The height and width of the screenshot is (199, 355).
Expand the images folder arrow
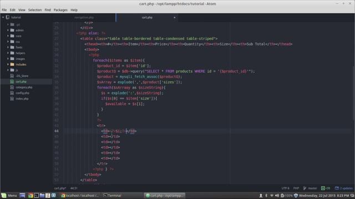8,59
